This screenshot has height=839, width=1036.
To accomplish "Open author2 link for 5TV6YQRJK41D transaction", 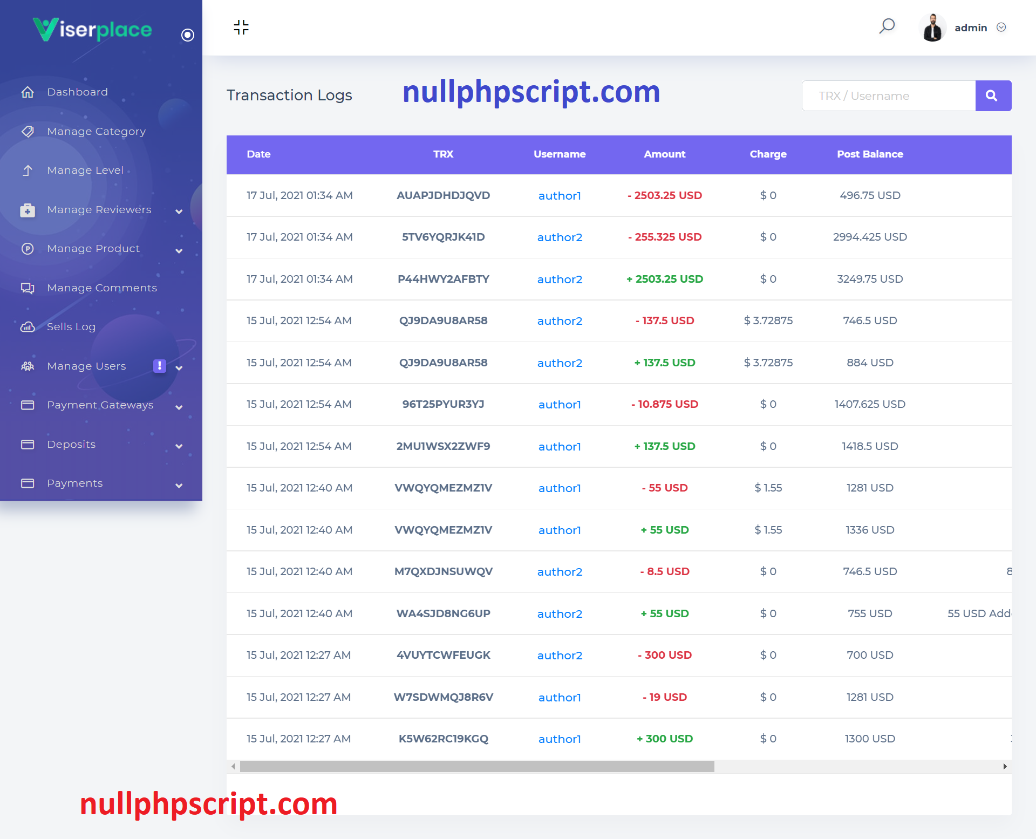I will (560, 237).
